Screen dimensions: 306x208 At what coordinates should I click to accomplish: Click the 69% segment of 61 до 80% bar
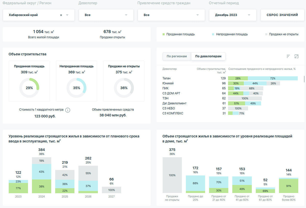pyautogui.click(x=265, y=191)
